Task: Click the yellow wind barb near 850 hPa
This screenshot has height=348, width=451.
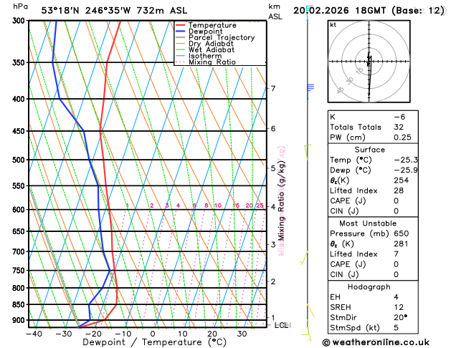Action: [310, 311]
